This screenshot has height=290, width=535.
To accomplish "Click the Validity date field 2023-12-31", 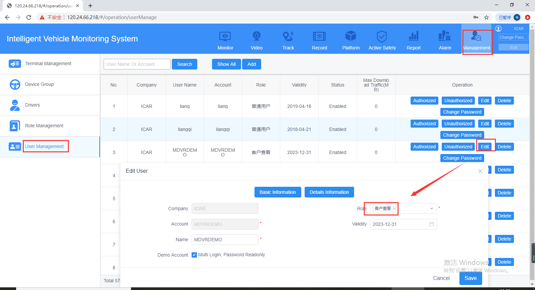I will (403, 224).
